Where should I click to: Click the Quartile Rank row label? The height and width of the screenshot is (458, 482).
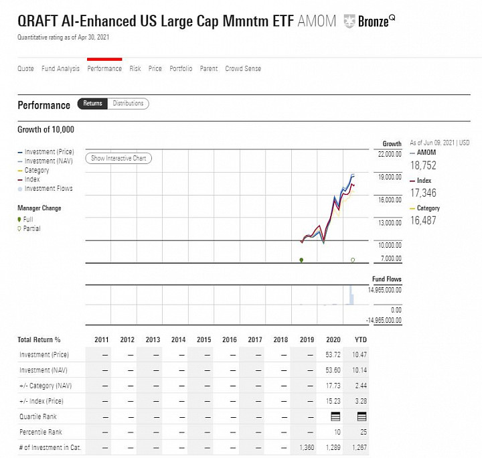click(x=38, y=416)
